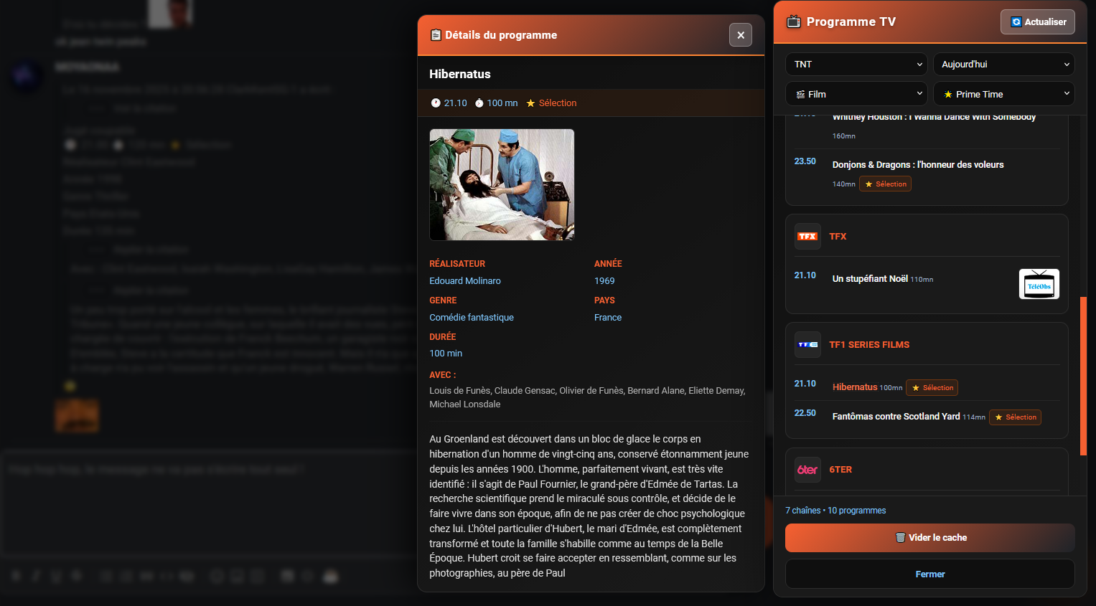The image size is (1096, 606).
Task: Click the orange scrollbar in program list
Action: (1083, 377)
